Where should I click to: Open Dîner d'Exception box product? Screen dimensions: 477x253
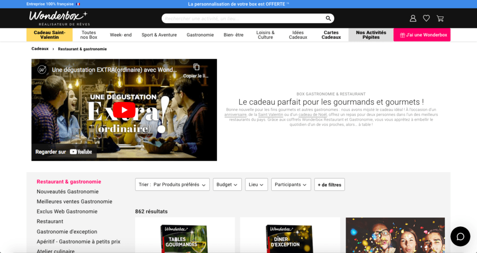pos(290,235)
